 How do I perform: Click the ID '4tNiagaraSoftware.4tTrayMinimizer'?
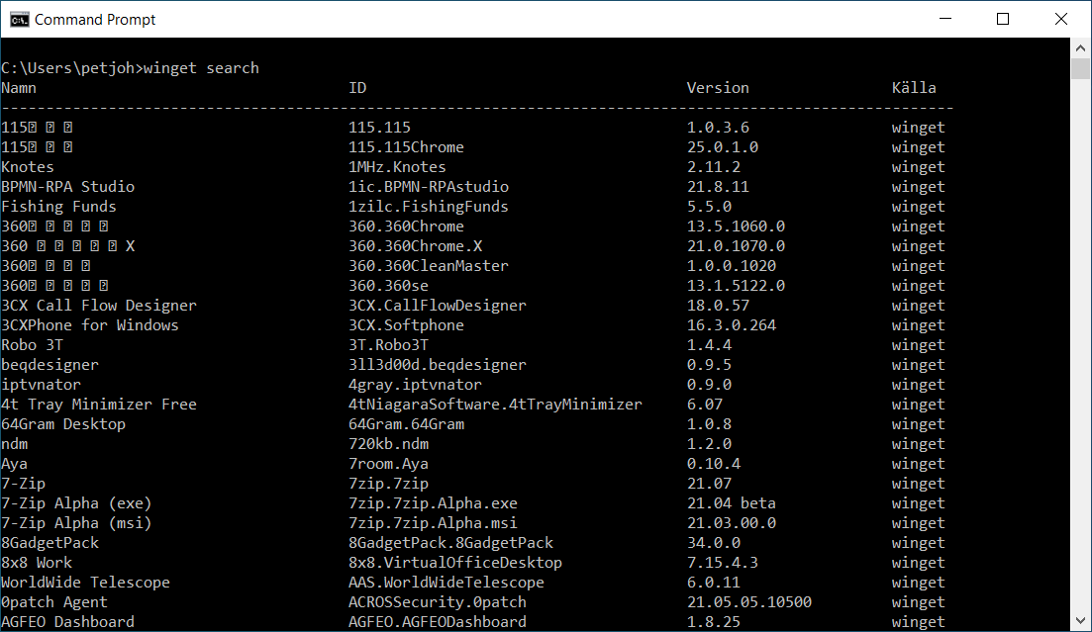coord(495,405)
